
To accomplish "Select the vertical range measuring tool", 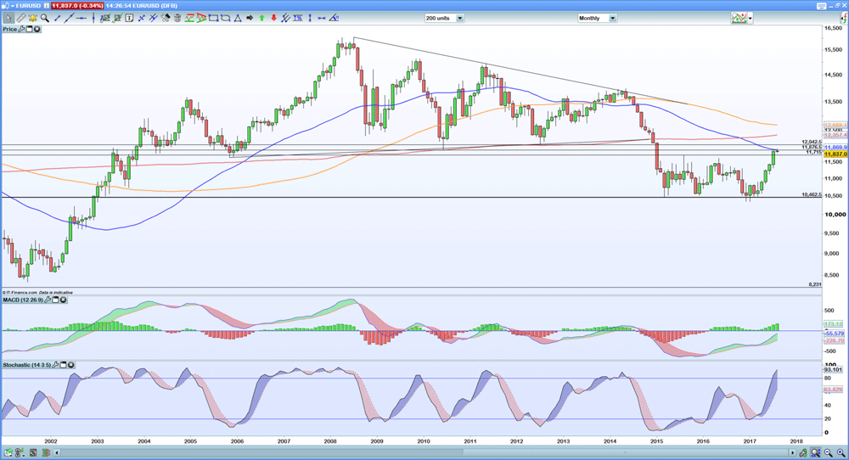I will tap(310, 18).
